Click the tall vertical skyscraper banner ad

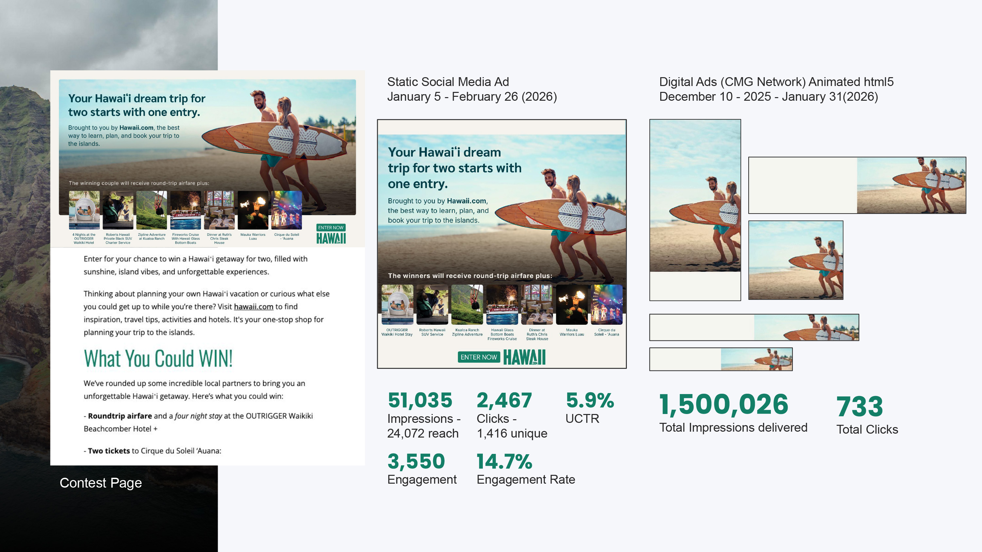click(x=695, y=210)
